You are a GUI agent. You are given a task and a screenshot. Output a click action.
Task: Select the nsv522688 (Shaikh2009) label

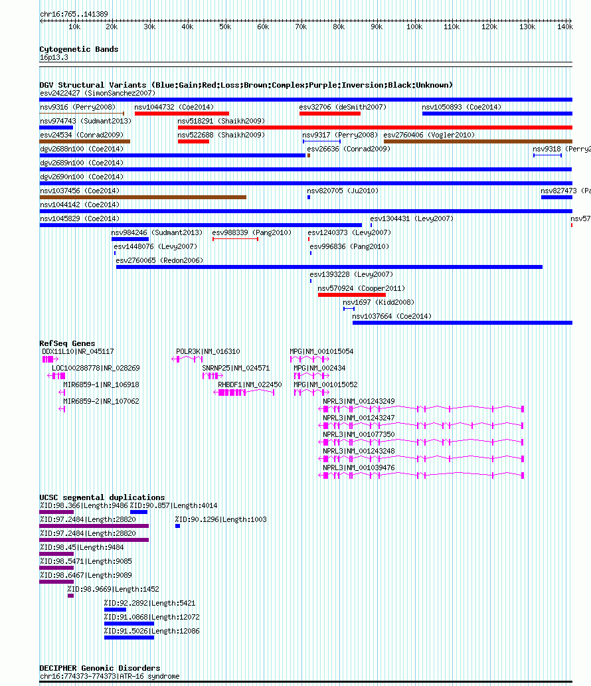(x=221, y=135)
